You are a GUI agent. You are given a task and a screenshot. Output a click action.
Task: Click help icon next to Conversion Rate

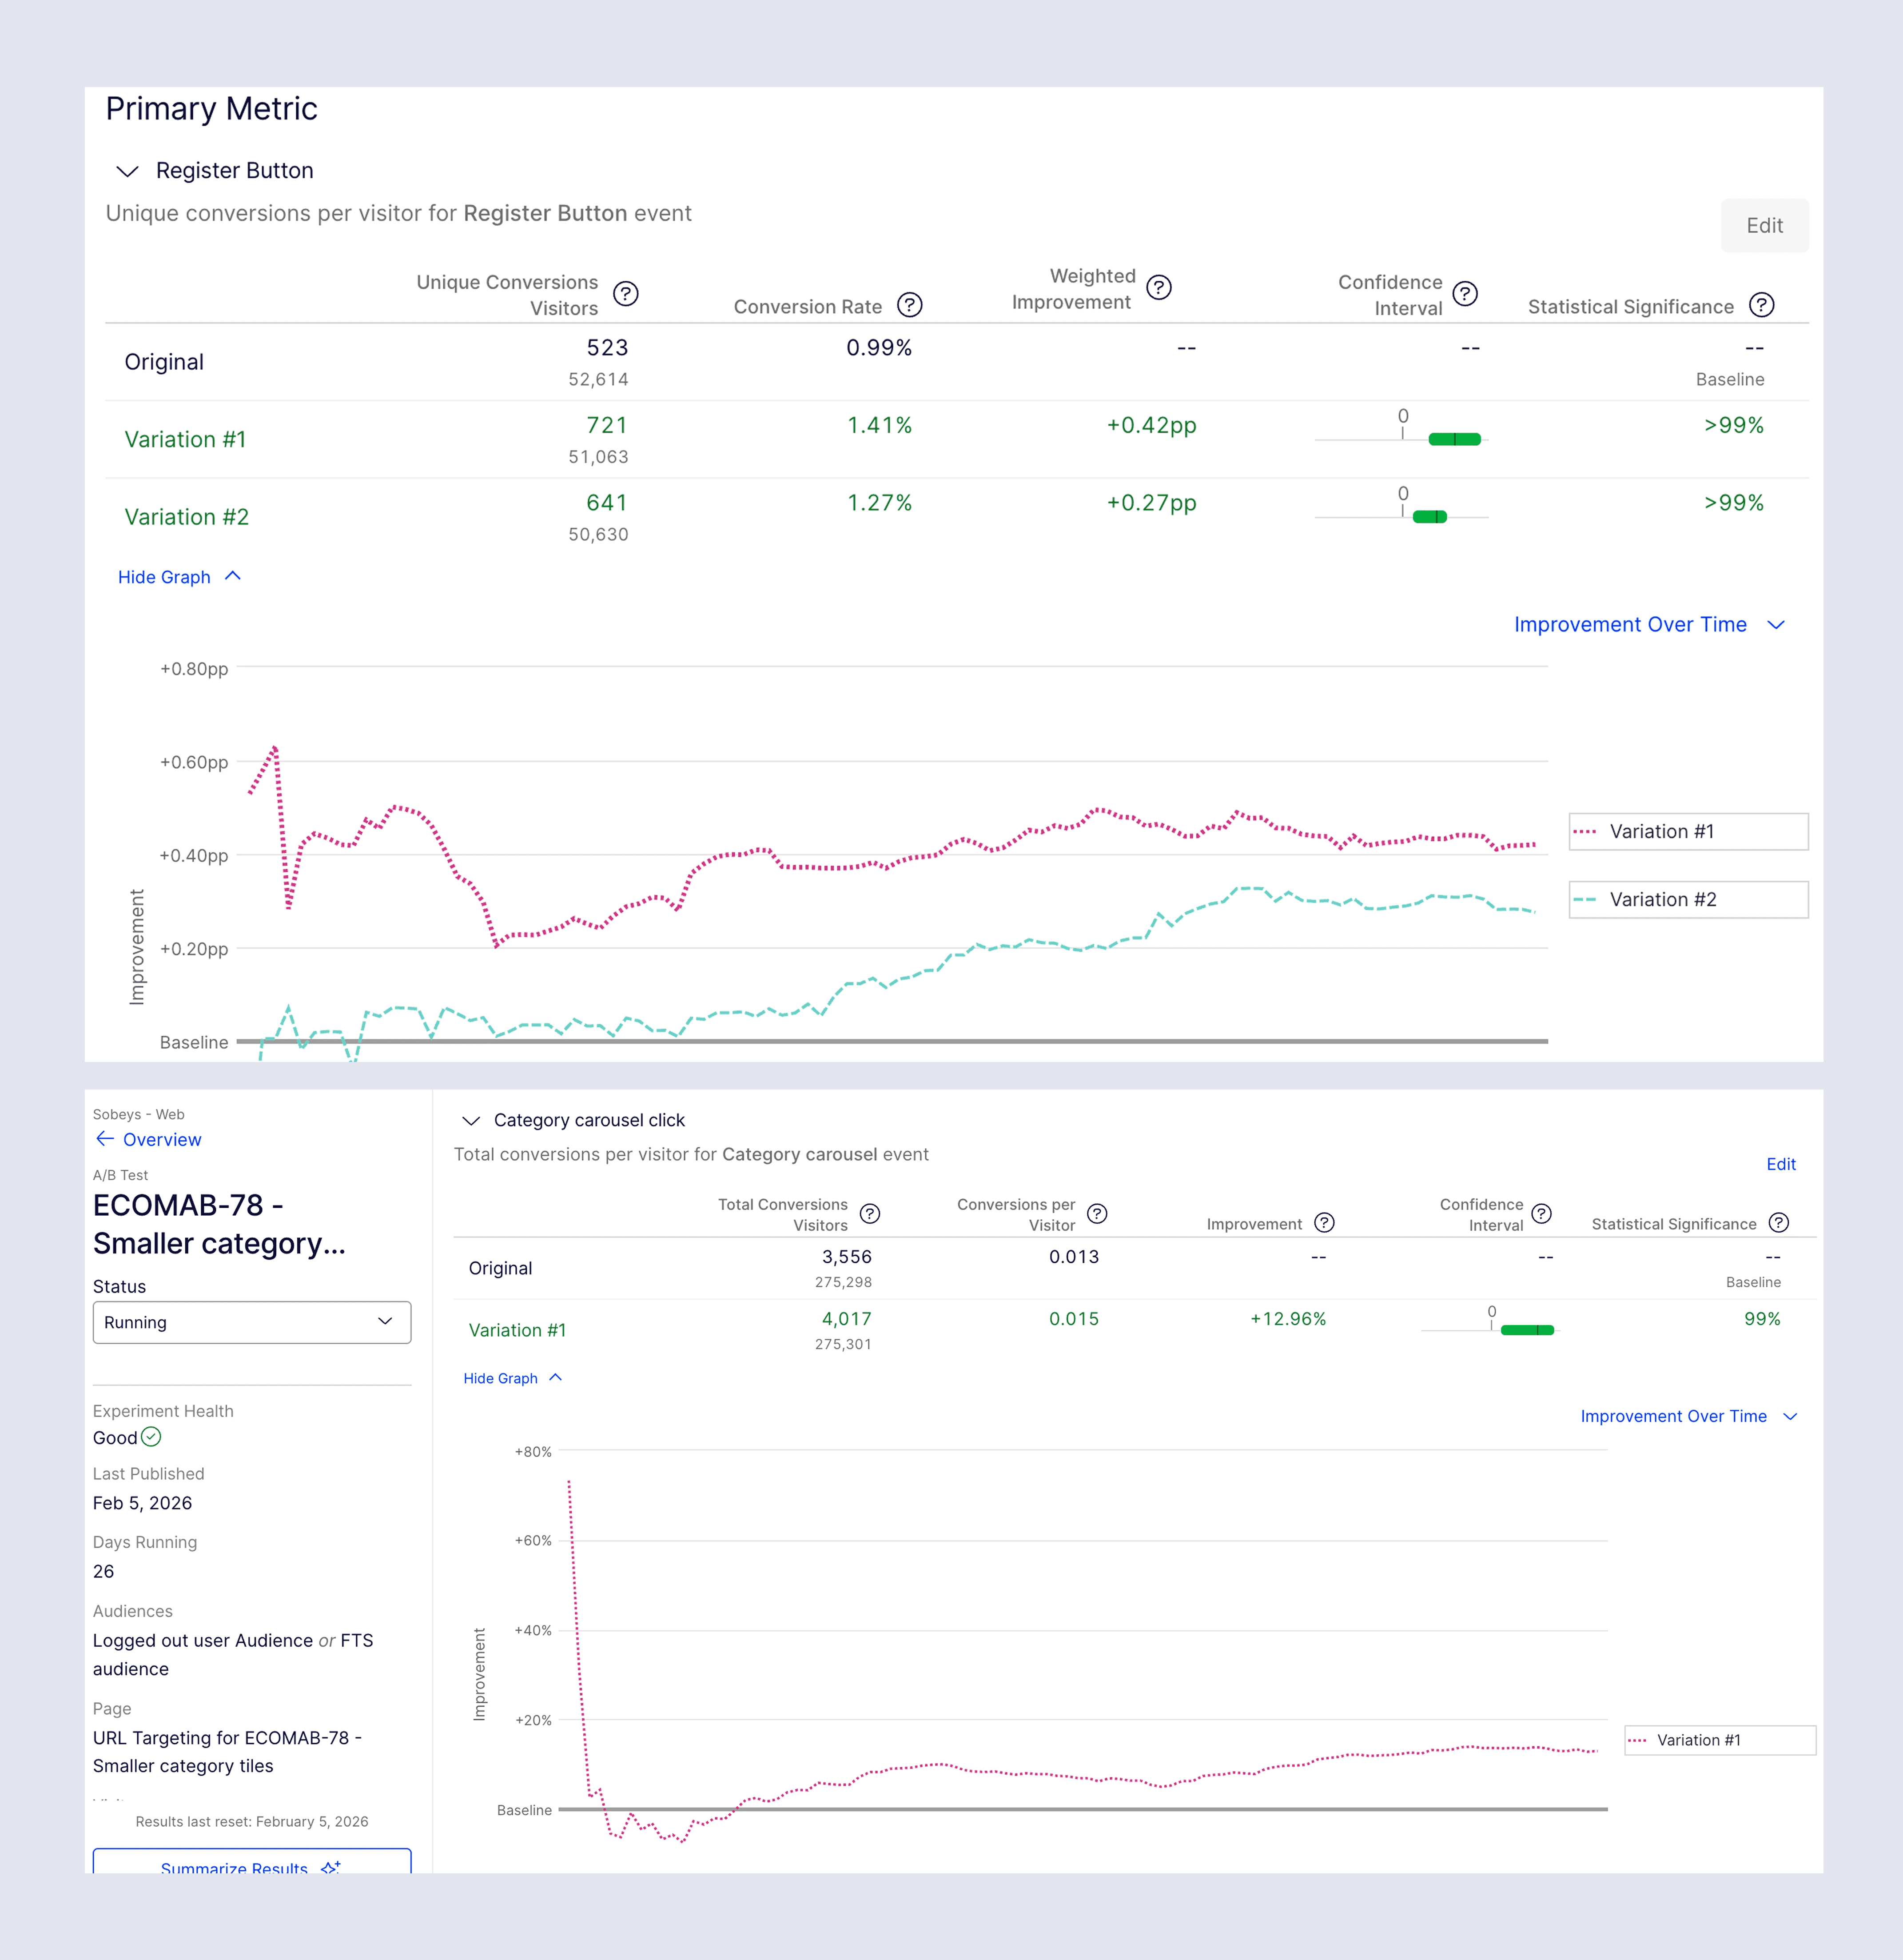click(910, 305)
